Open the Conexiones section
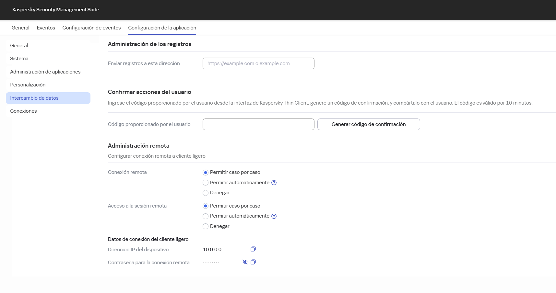This screenshot has width=556, height=293. pos(23,111)
